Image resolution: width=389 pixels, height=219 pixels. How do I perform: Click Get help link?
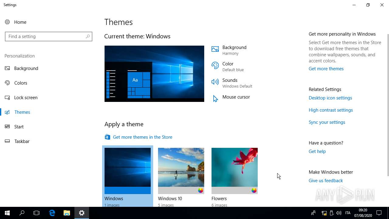[x=317, y=151]
